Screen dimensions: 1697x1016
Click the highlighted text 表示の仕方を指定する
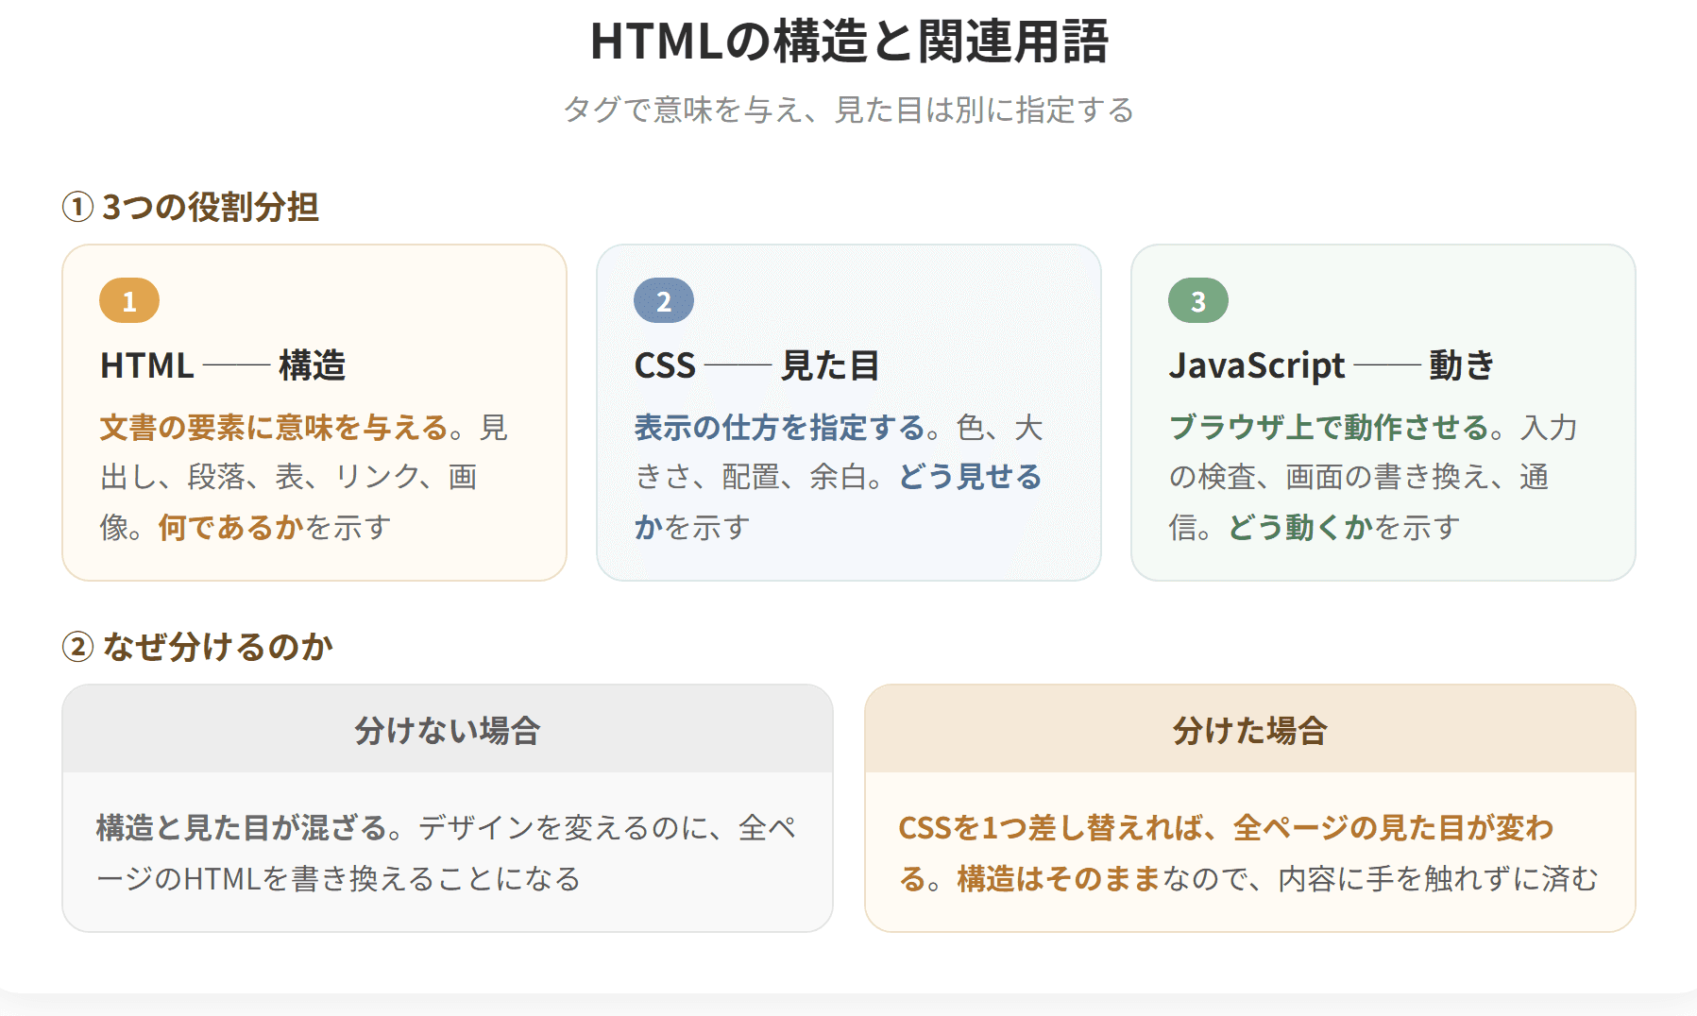(780, 427)
